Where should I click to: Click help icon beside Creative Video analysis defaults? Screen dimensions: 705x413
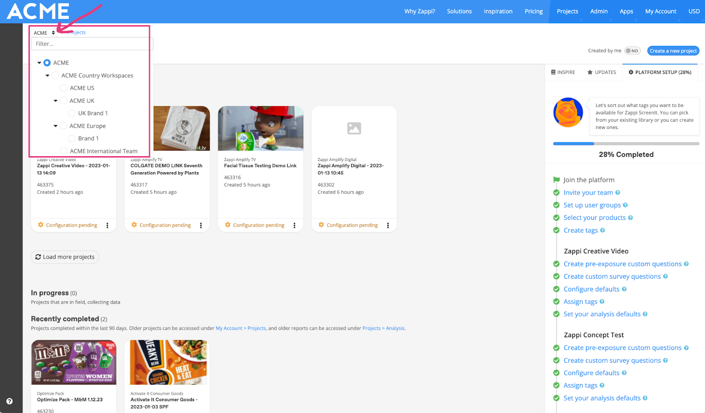point(645,314)
